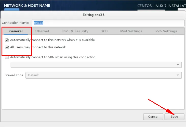
Task: Enable automatically connect to VPN checkbox
Action: pos(7,58)
